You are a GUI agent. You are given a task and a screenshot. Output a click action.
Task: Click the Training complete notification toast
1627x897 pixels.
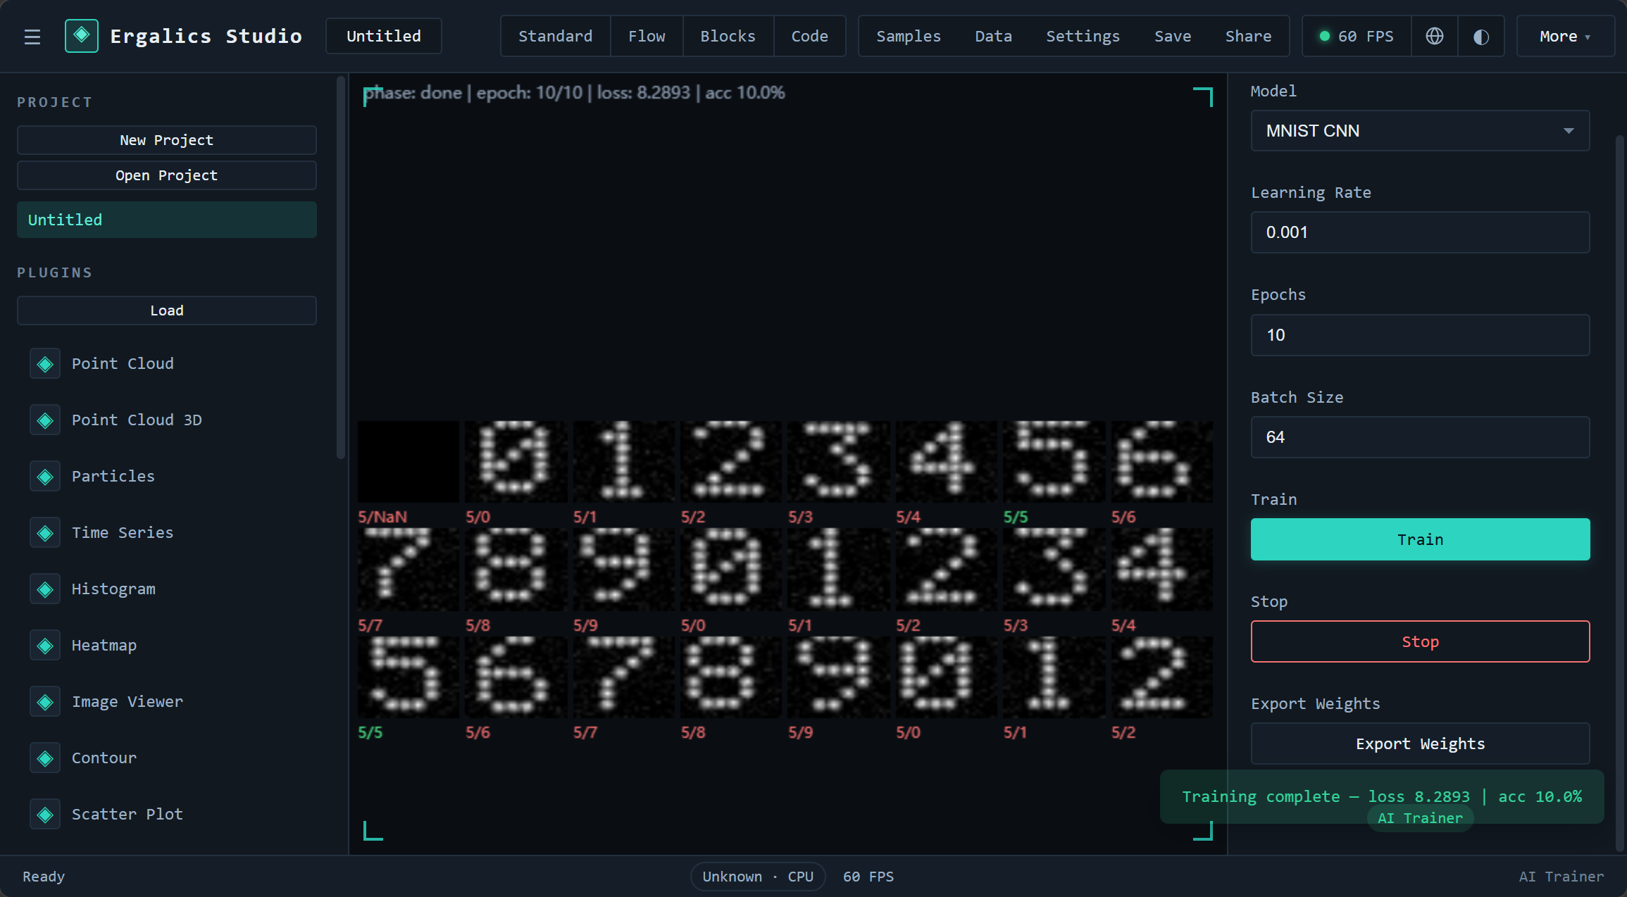[x=1382, y=797]
